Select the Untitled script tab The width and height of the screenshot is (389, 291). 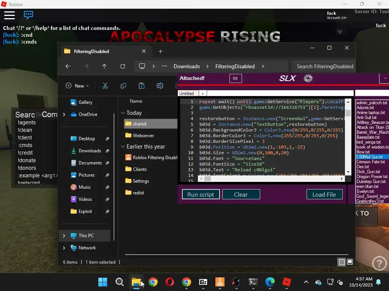click(x=188, y=93)
